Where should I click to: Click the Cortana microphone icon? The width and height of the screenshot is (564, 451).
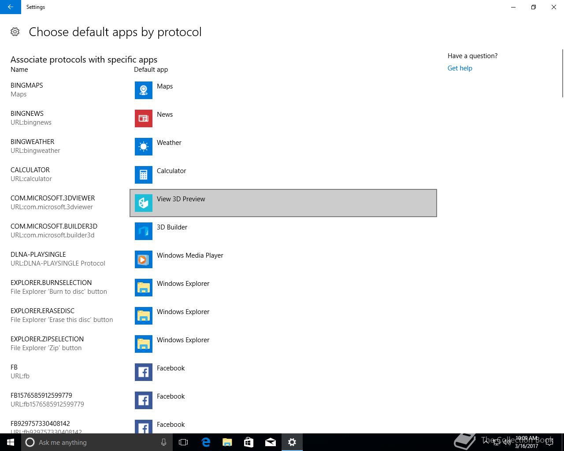(x=163, y=442)
